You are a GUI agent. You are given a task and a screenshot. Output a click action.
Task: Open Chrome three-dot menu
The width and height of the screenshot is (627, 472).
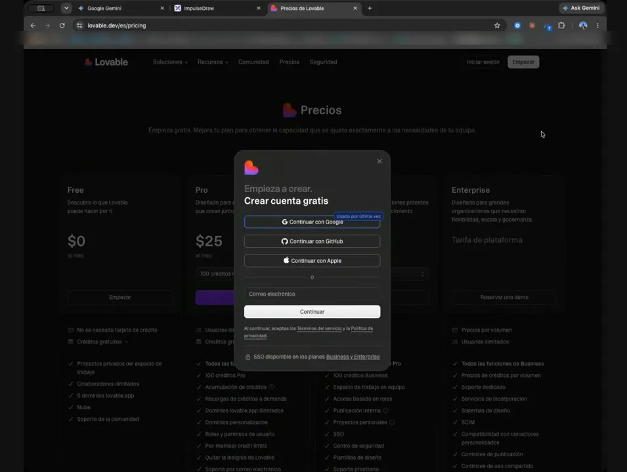tap(597, 26)
